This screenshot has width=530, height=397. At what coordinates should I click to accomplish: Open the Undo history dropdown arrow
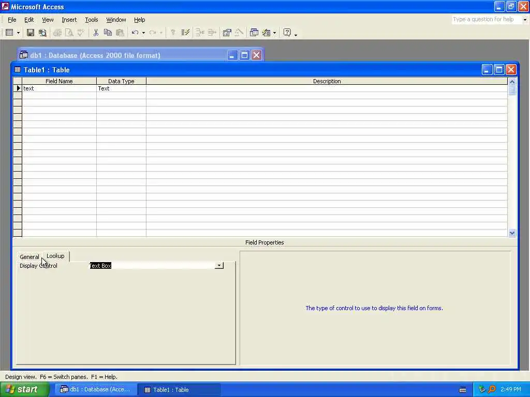143,33
